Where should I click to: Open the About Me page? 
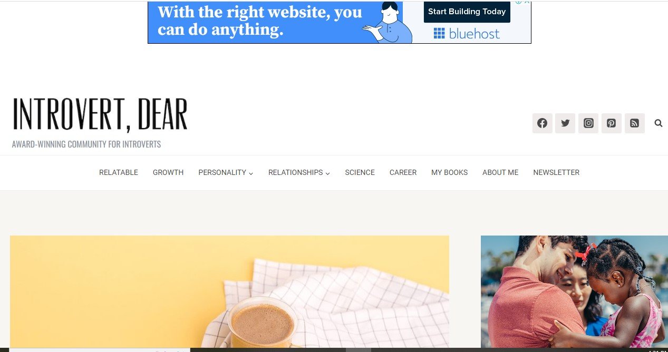point(500,172)
